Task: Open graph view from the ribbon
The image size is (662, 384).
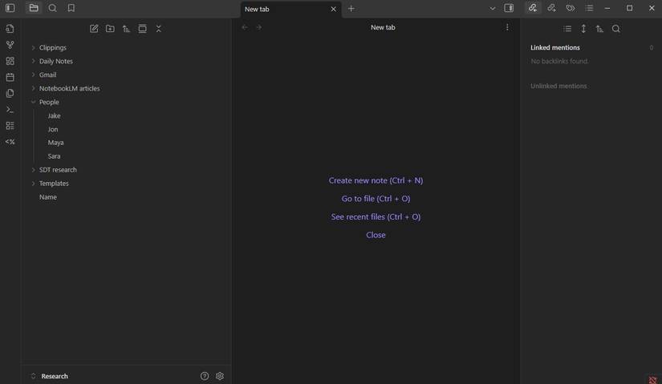Action: point(10,45)
